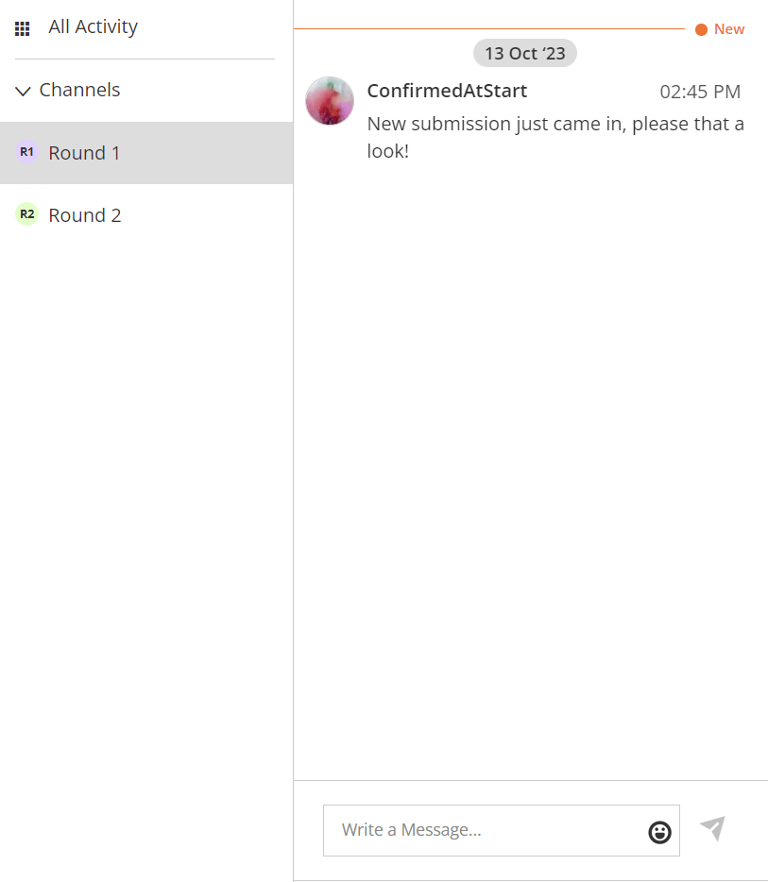Click the New unread label

pos(729,29)
